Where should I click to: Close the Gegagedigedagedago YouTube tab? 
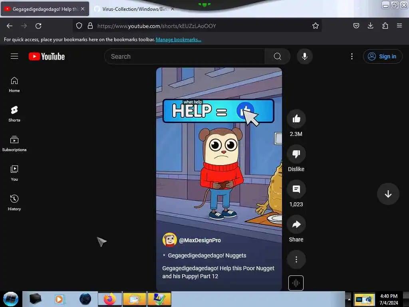coord(83,9)
